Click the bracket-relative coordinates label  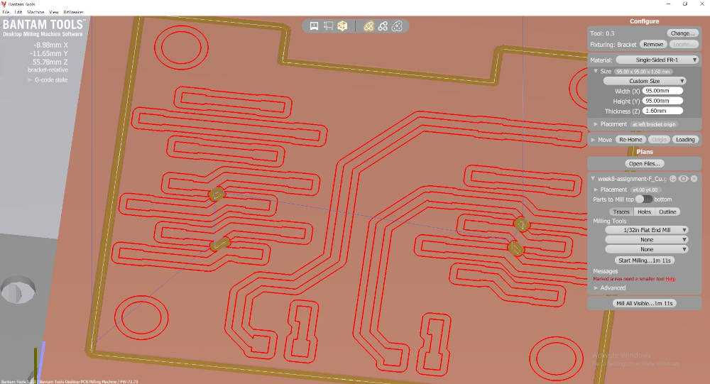pyautogui.click(x=48, y=70)
